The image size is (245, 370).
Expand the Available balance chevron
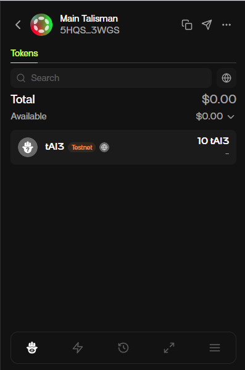click(x=231, y=116)
